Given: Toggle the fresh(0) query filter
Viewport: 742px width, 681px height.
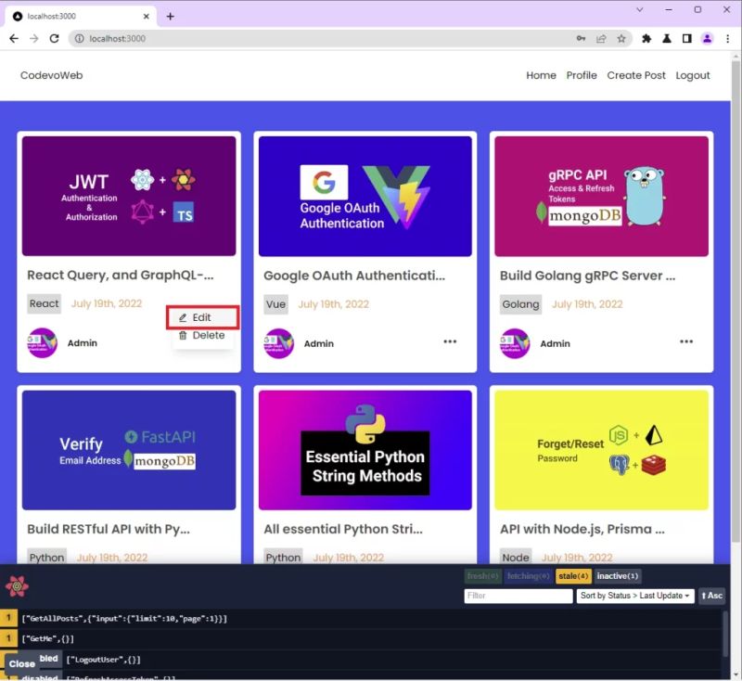Looking at the screenshot, I should pos(482,575).
